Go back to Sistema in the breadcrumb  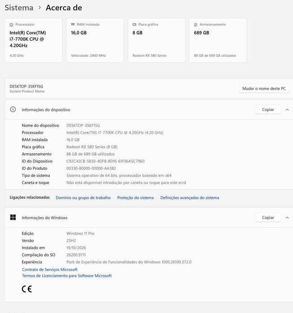pos(19,8)
